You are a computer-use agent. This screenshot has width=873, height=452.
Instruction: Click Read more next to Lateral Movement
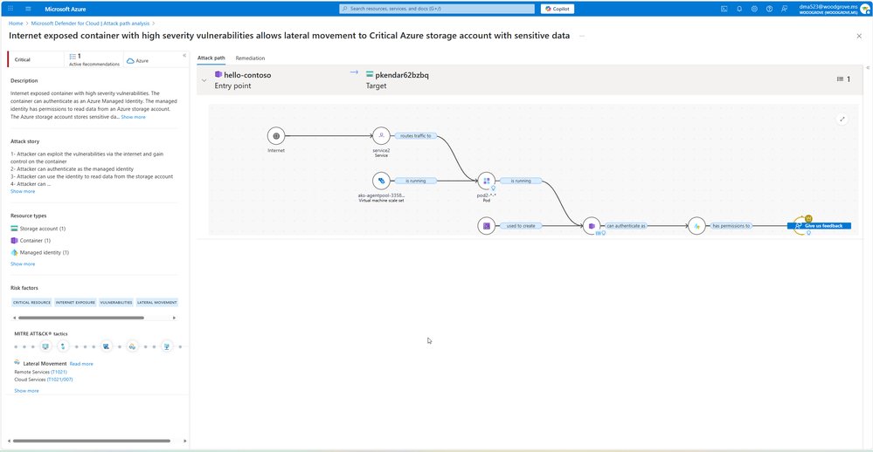click(81, 364)
